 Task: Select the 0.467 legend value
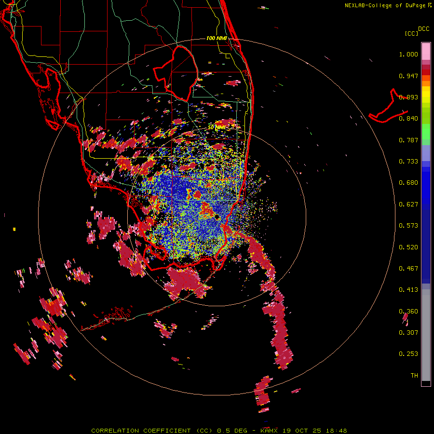(408, 269)
